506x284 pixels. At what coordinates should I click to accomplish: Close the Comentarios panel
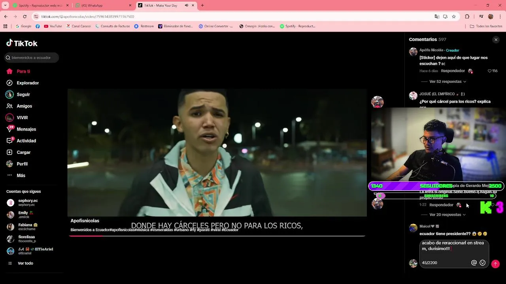click(x=496, y=39)
